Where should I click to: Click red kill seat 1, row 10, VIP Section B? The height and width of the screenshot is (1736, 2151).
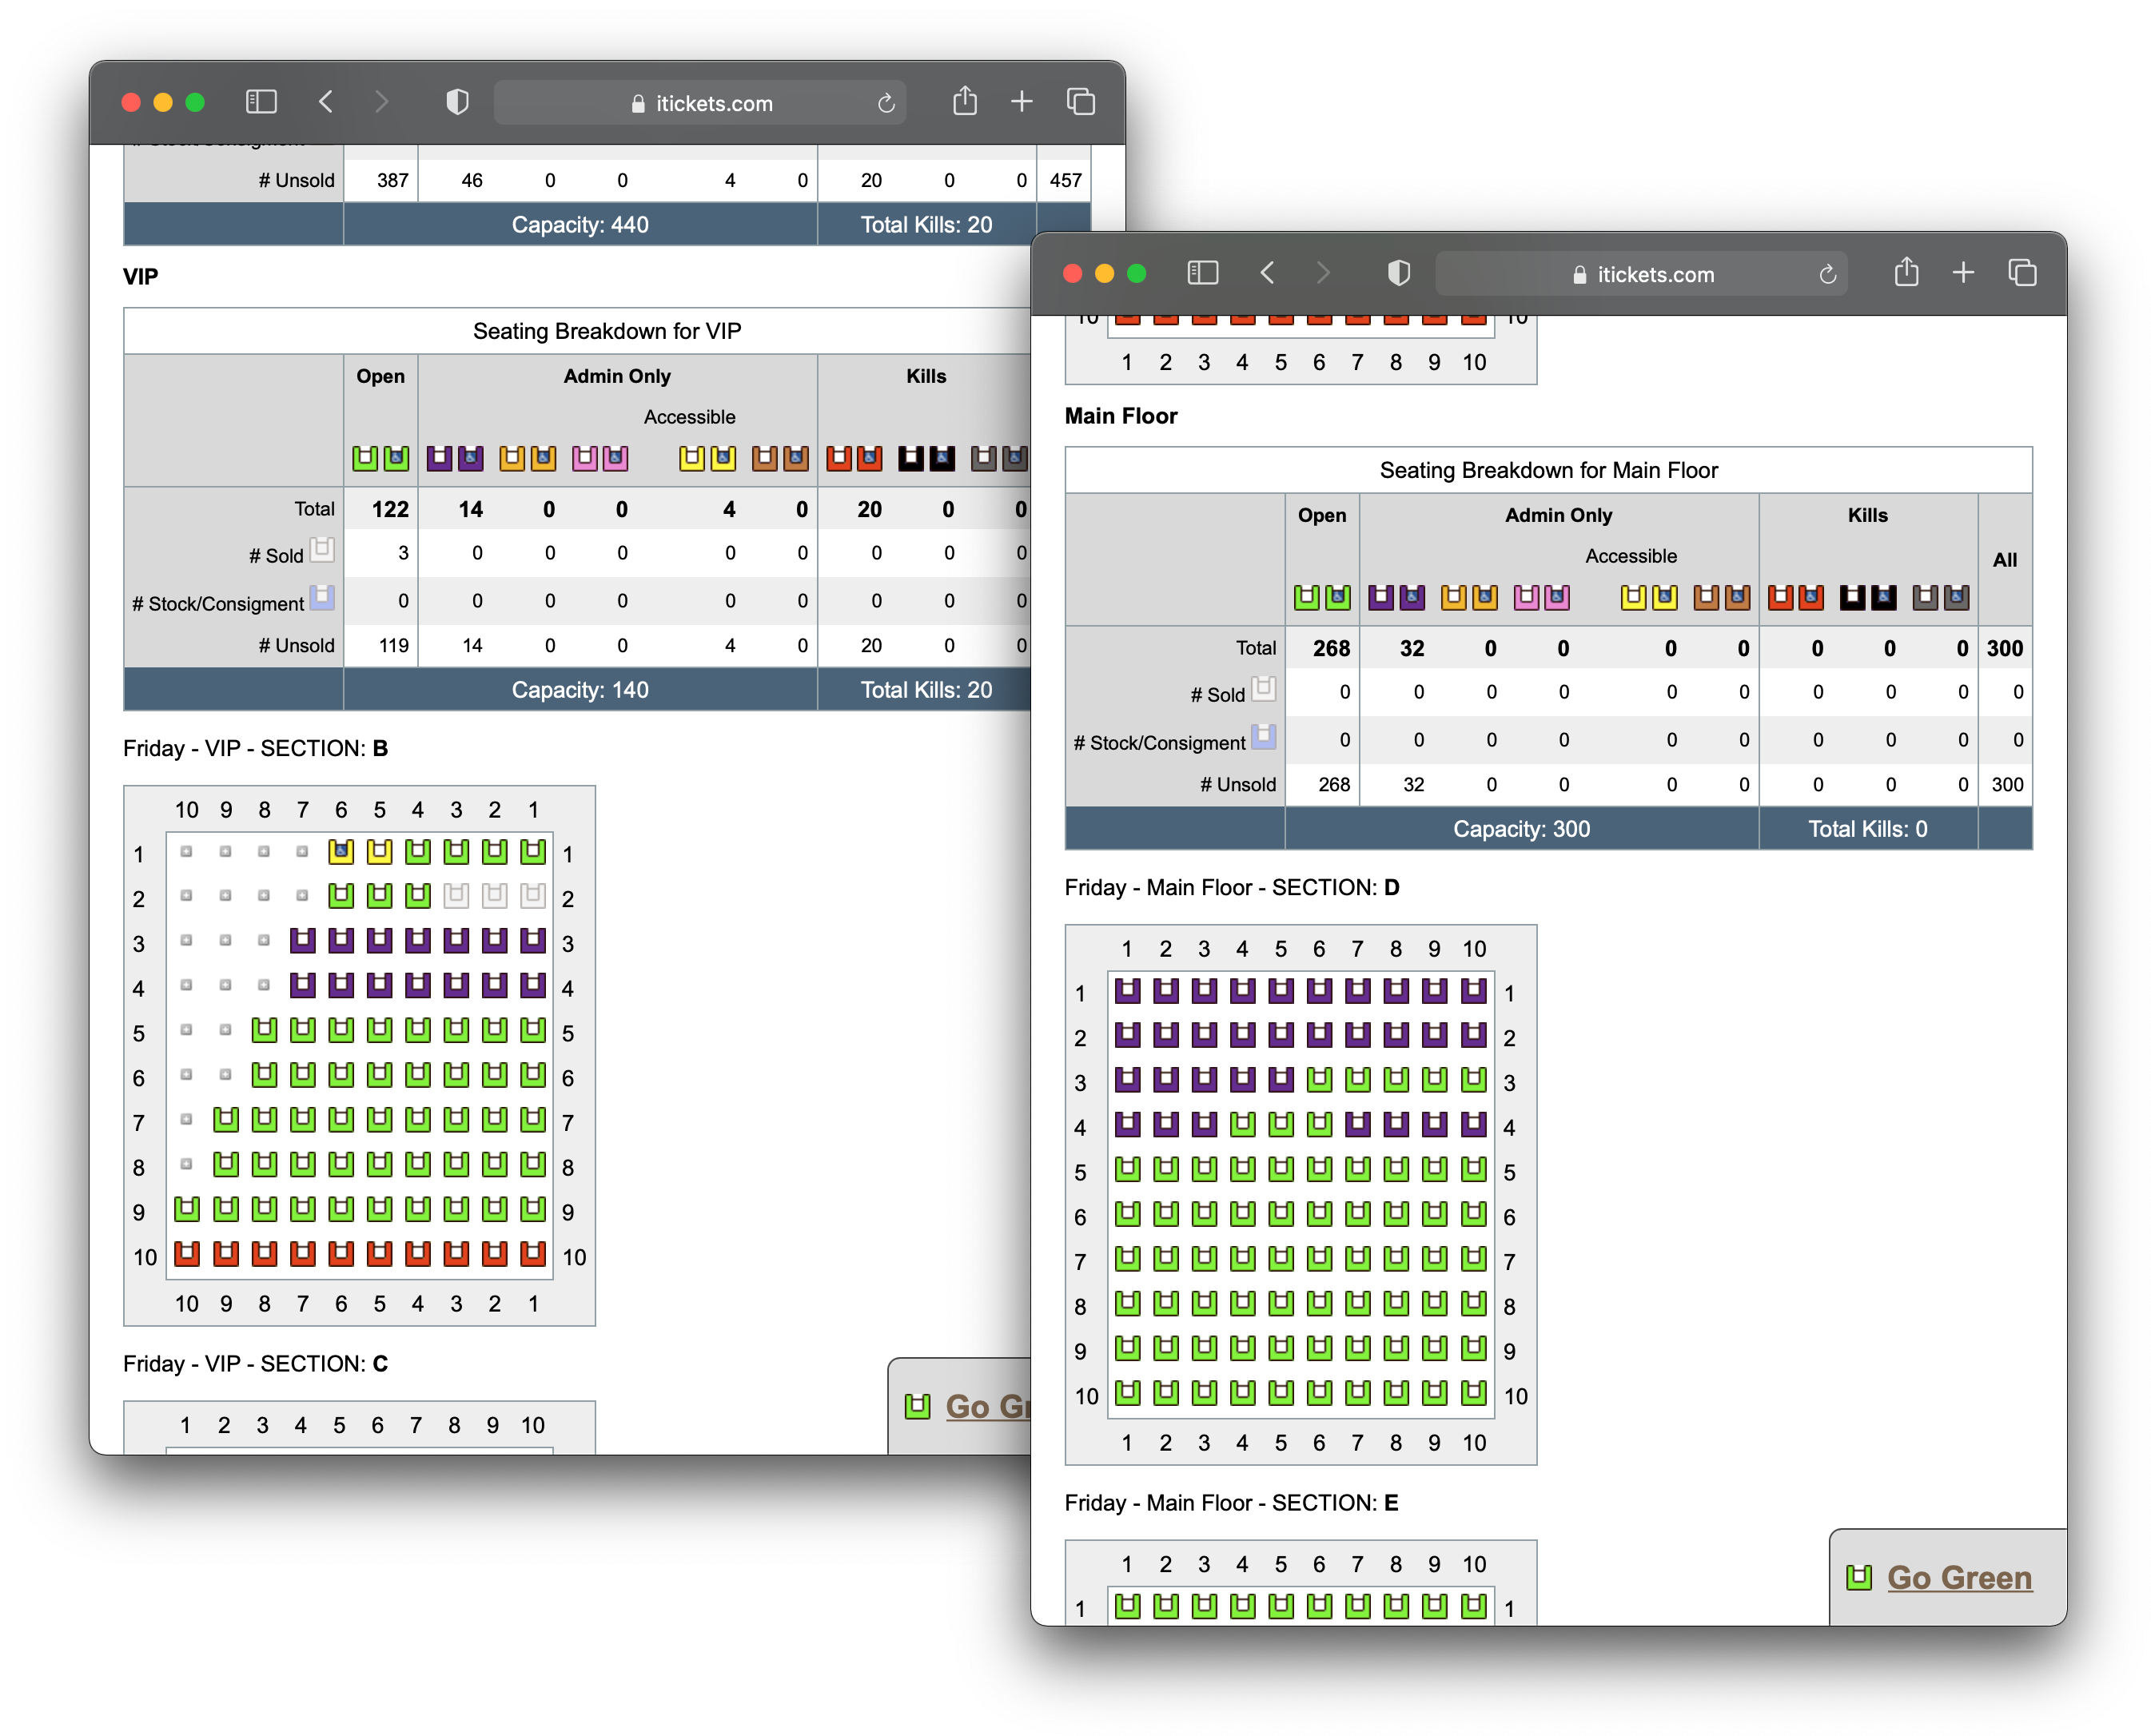(x=533, y=1254)
